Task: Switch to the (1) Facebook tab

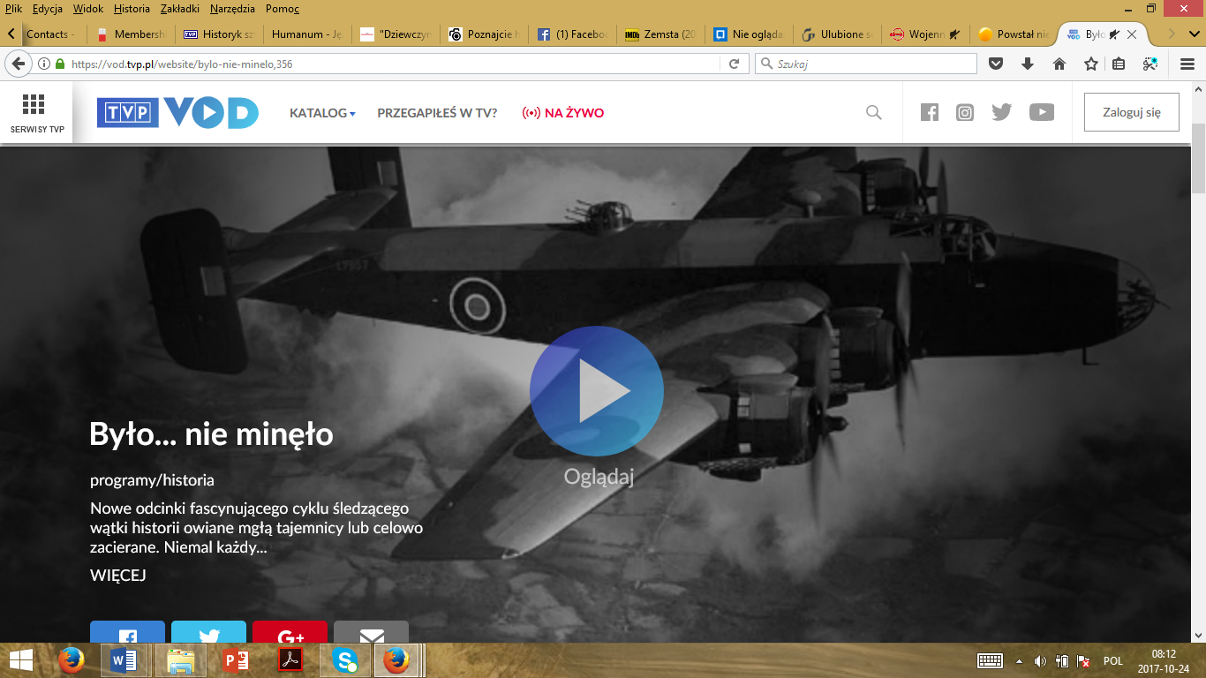Action: (x=572, y=34)
